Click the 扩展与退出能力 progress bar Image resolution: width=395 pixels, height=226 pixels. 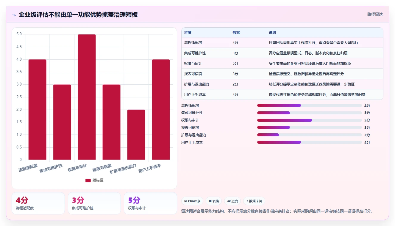point(310,135)
